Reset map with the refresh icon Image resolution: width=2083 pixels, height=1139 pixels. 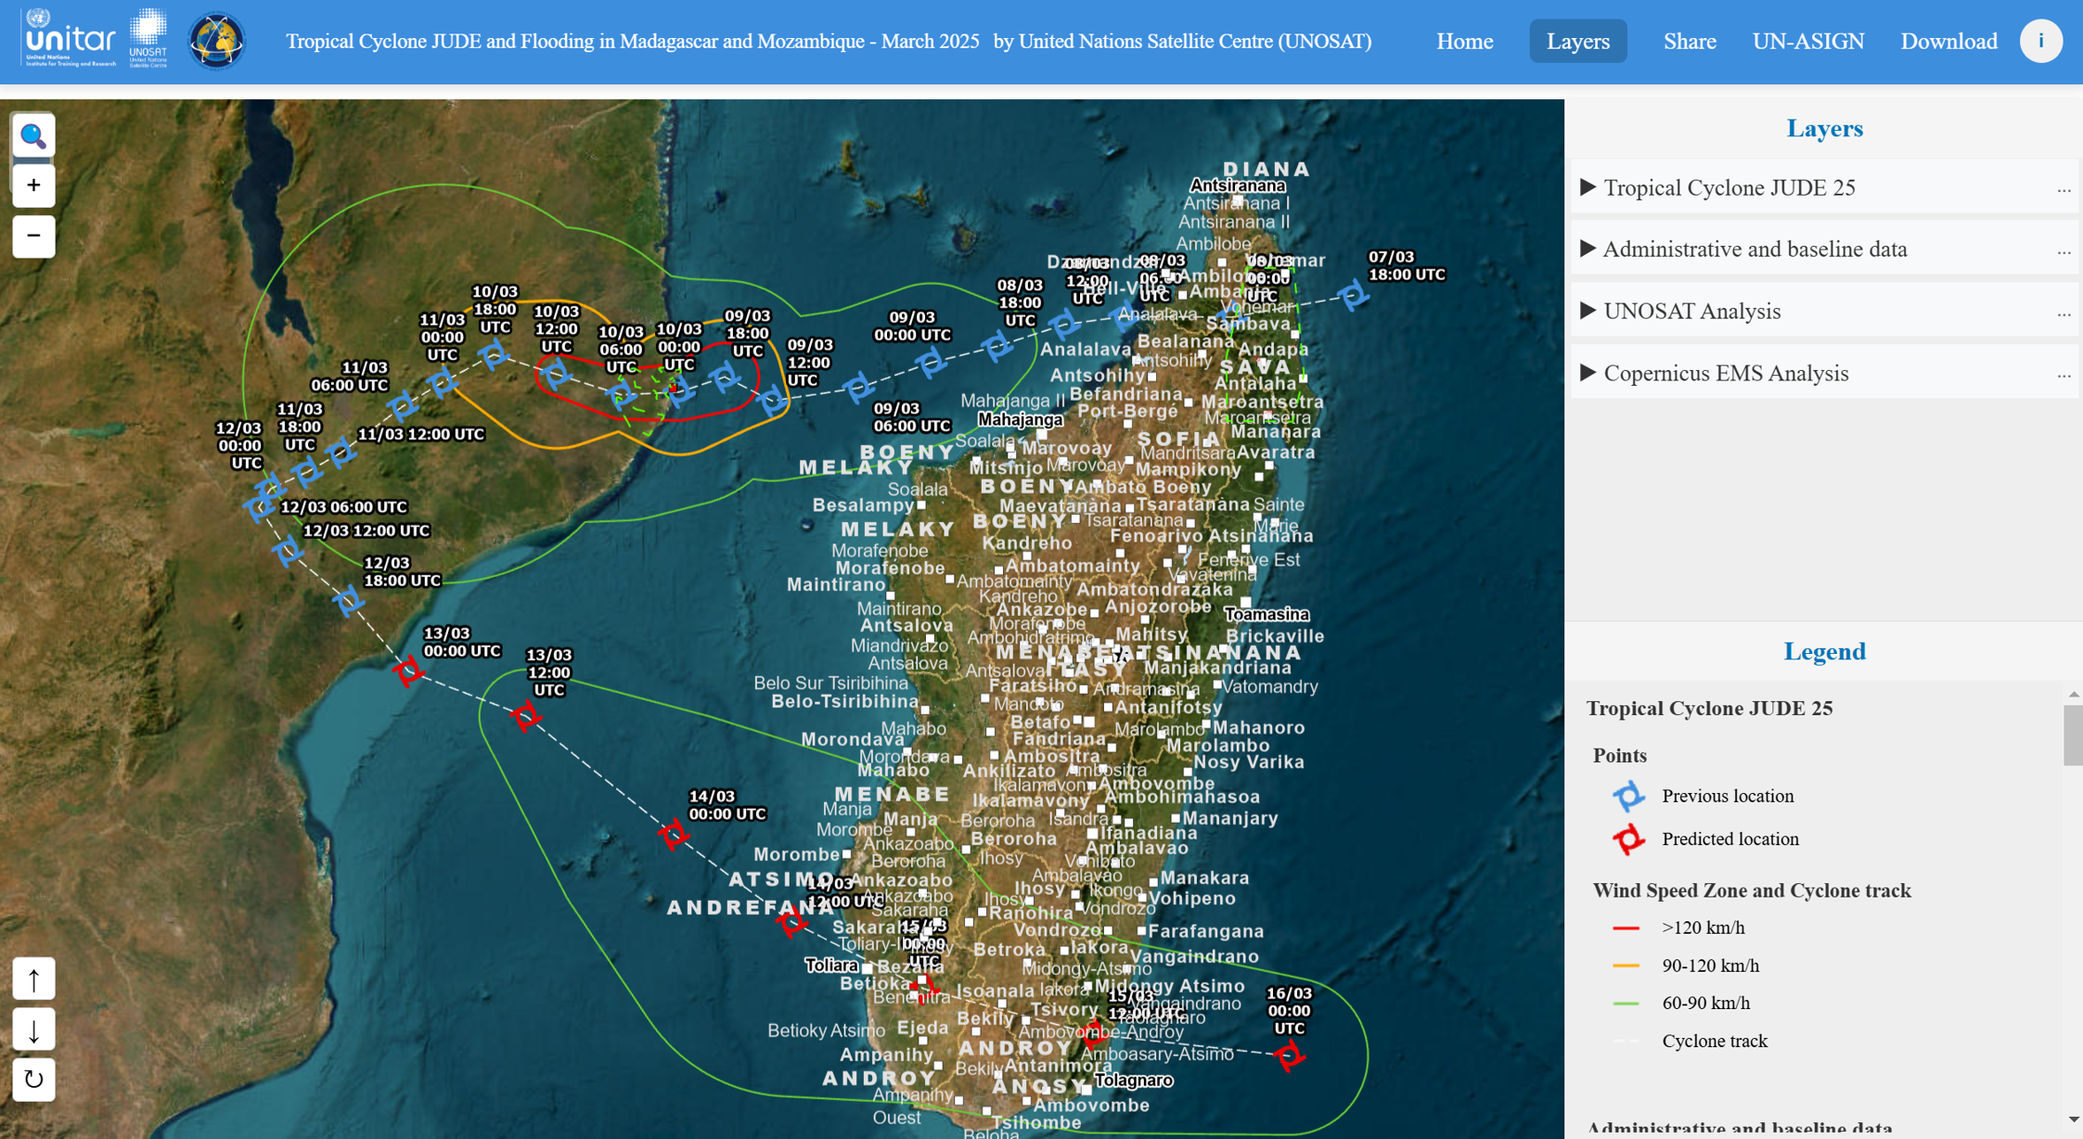33,1080
